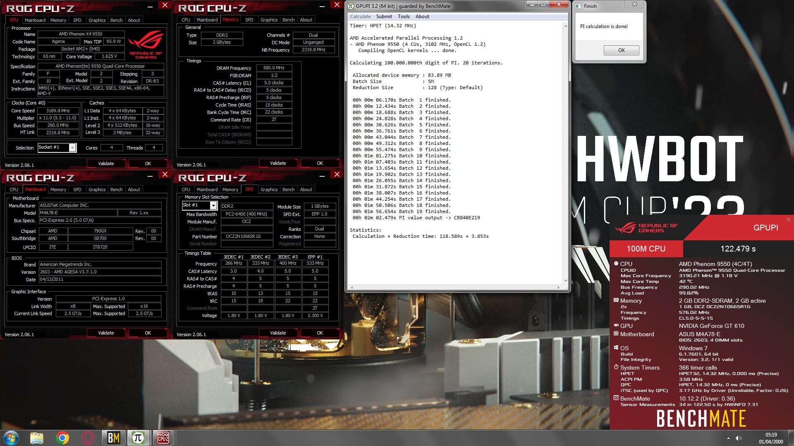Switch to ROG CPU-Z taskbar icon
Image resolution: width=794 pixels, height=446 pixels.
coord(163,438)
